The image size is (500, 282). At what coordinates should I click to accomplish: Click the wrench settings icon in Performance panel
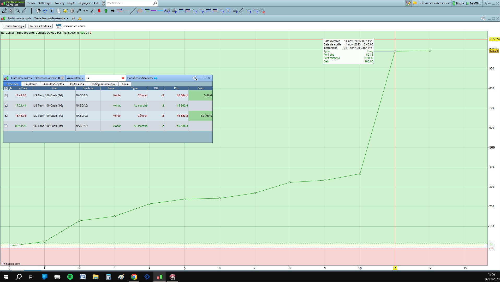[x=73, y=18]
